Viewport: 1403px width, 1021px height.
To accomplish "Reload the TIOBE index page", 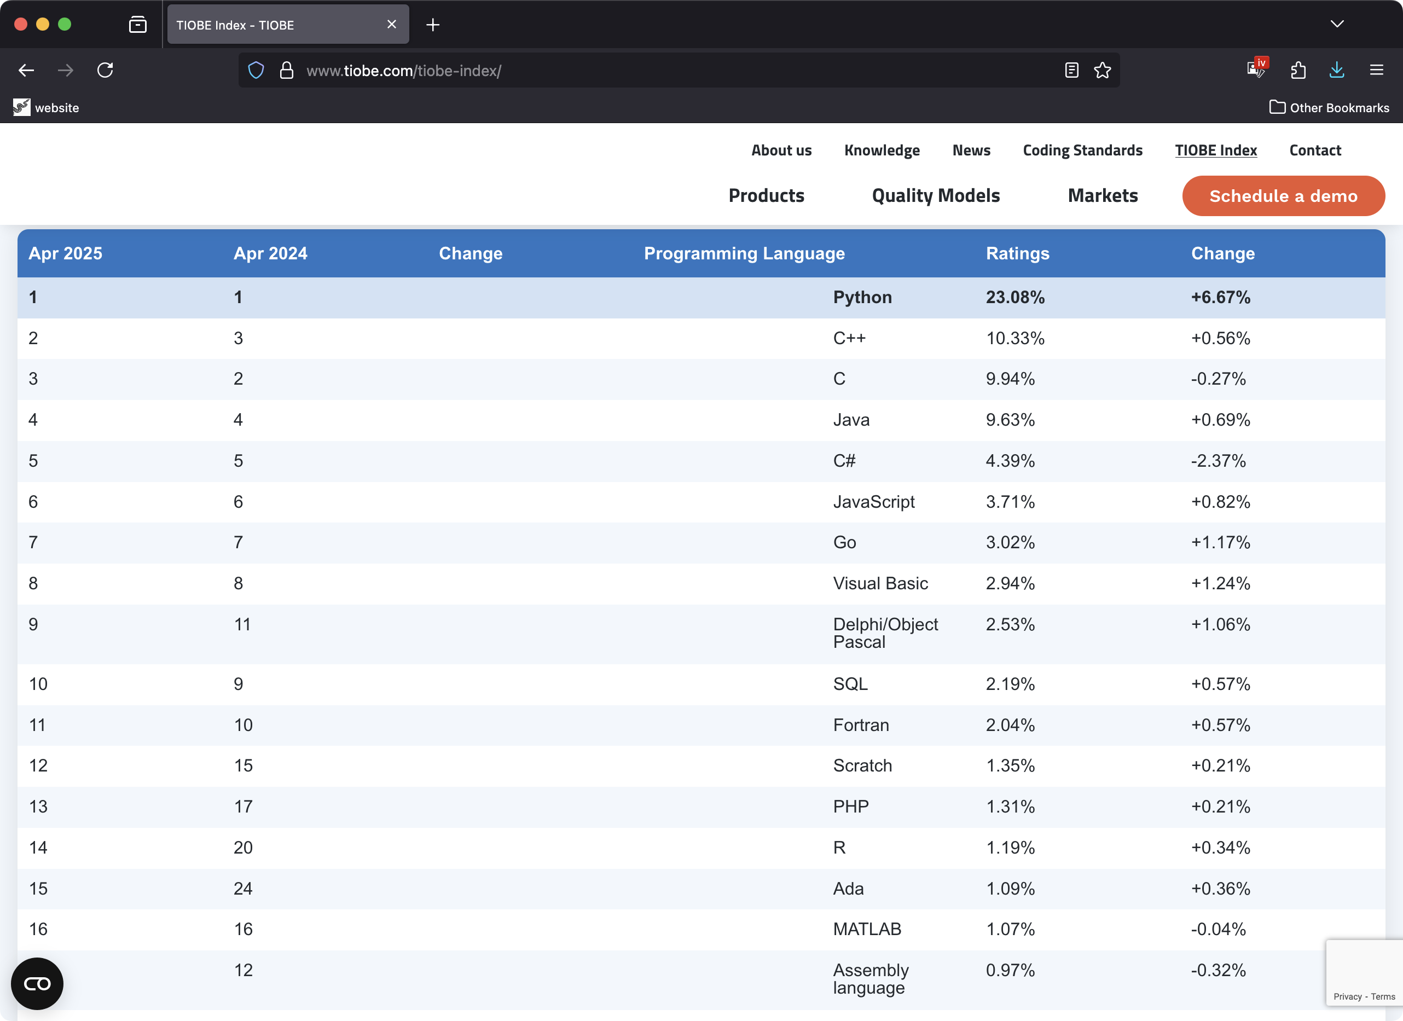I will point(105,71).
